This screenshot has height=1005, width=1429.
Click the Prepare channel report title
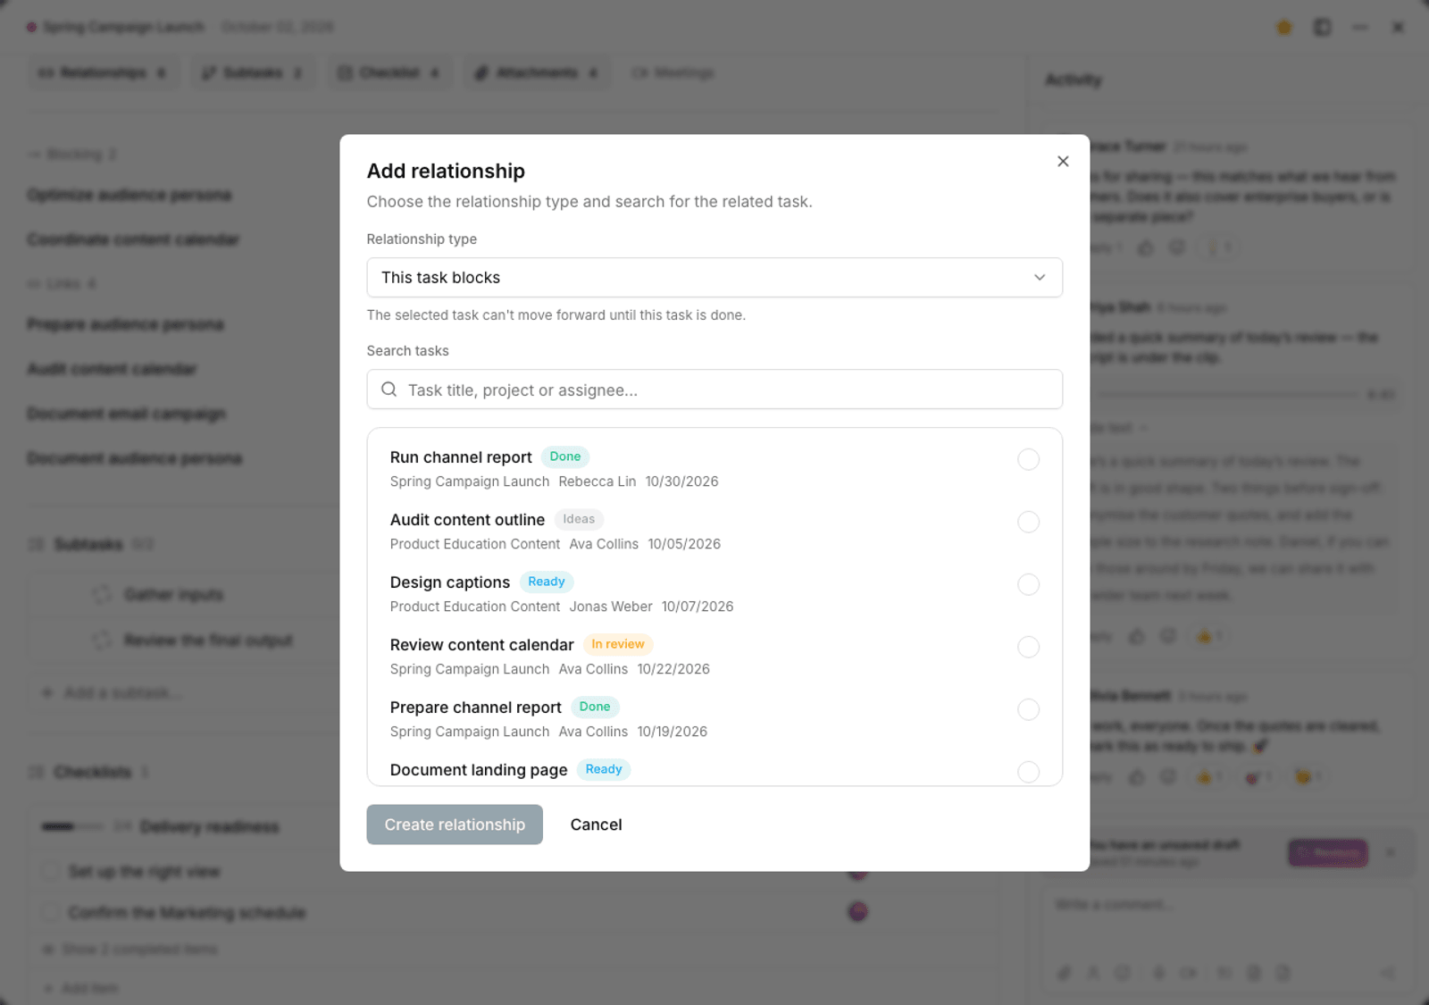pos(476,708)
